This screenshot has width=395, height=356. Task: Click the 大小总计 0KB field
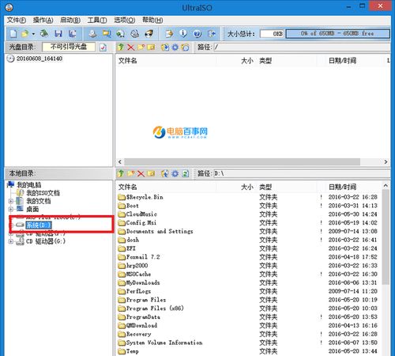click(x=272, y=34)
